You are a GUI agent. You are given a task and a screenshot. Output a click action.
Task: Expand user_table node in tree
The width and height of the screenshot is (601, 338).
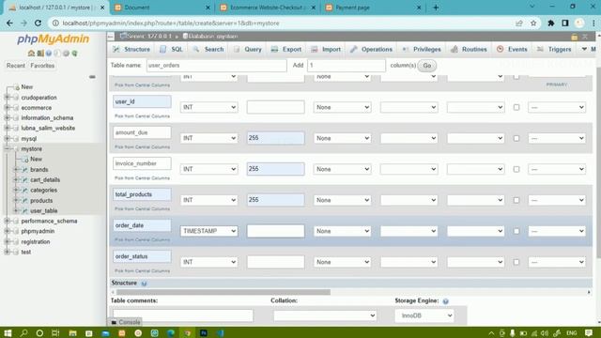pos(16,210)
